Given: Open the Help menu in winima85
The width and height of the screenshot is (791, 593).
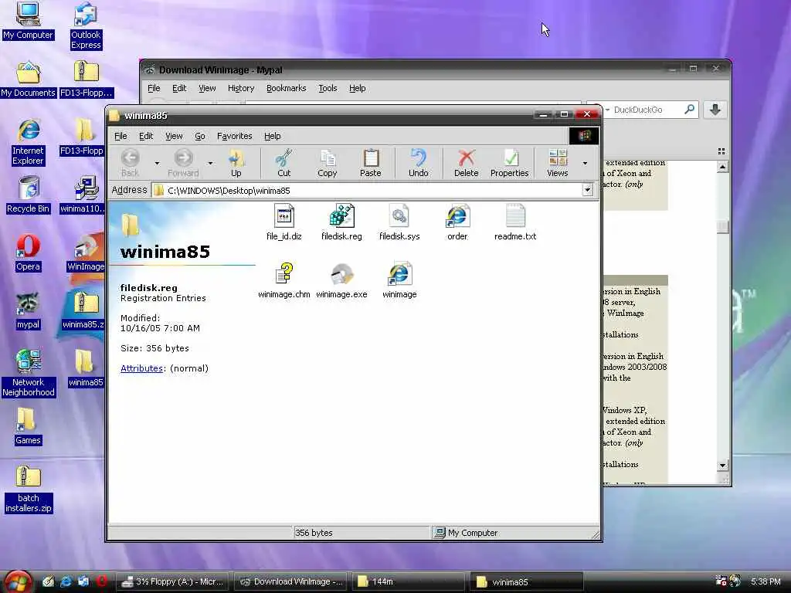Looking at the screenshot, I should pyautogui.click(x=273, y=136).
